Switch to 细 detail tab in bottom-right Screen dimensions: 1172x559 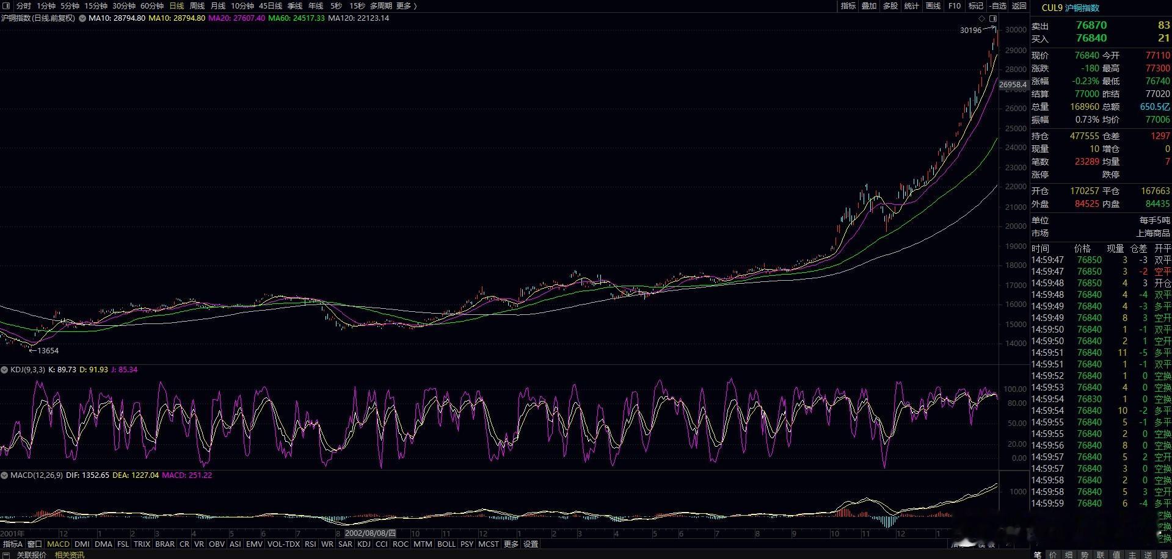tap(1069, 555)
